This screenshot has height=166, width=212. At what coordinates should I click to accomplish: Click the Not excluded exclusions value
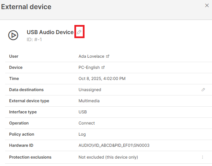pyautogui.click(x=108, y=157)
